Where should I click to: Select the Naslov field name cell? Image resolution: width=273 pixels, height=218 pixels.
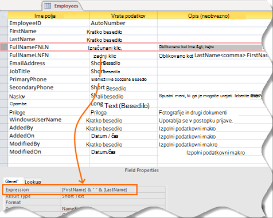(49, 96)
